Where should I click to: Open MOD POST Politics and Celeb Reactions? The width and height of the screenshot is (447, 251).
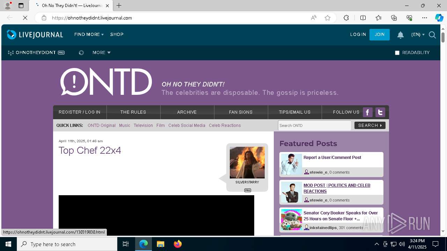click(337, 188)
